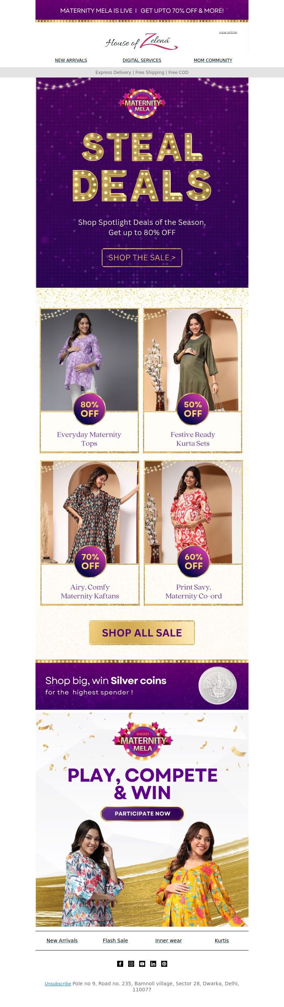Viewport: 284px width, 1007px height.
Task: Click the House of Zelena logo
Action: (142, 42)
